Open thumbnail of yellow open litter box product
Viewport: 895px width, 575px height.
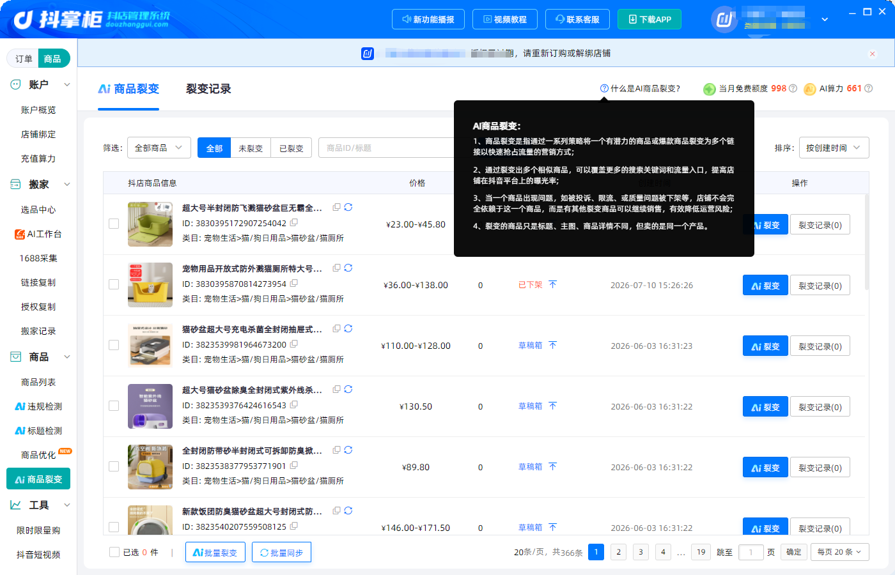tap(150, 285)
